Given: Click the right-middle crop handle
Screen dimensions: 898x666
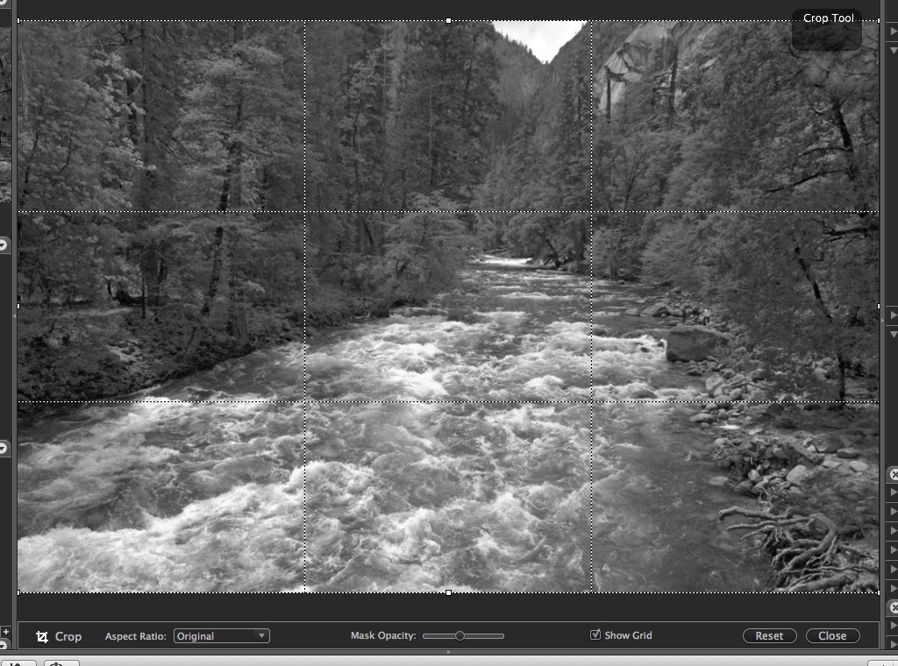Looking at the screenshot, I should (879, 306).
